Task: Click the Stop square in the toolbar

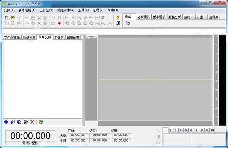Action: point(53,23)
